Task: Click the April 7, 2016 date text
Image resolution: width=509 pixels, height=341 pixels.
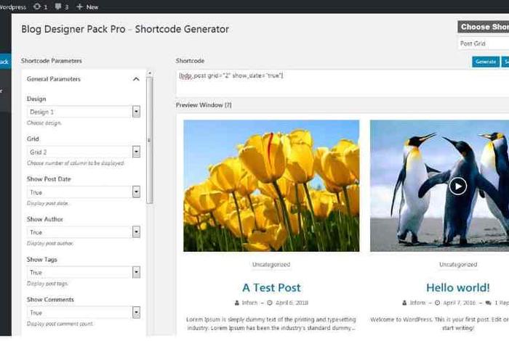Action: (x=460, y=303)
